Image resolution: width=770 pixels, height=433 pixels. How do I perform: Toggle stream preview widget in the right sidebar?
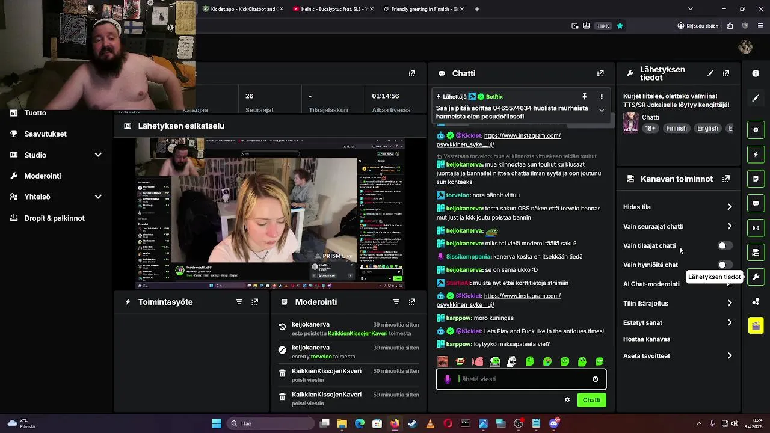coord(756,130)
